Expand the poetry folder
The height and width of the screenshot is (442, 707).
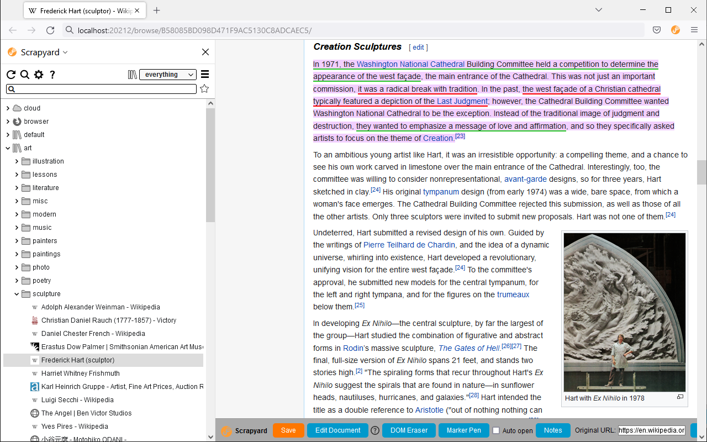(x=17, y=281)
